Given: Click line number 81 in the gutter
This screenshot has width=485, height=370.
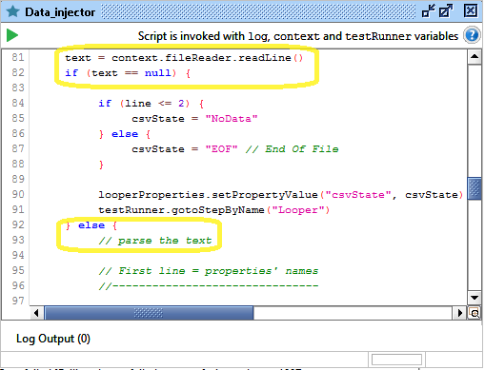Looking at the screenshot, I should pyautogui.click(x=18, y=57).
